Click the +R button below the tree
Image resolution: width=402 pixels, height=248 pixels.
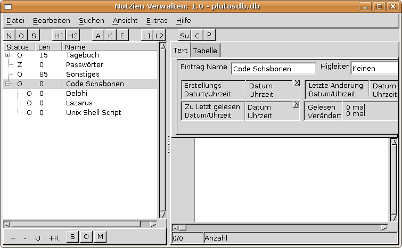(x=53, y=238)
